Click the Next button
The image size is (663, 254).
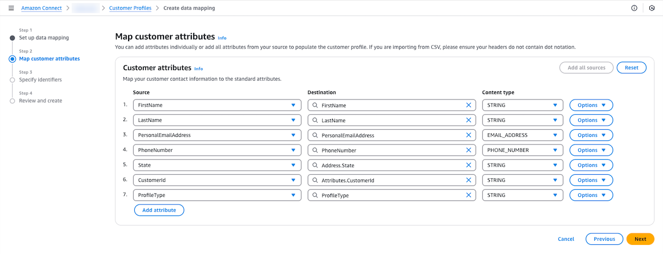pos(640,239)
